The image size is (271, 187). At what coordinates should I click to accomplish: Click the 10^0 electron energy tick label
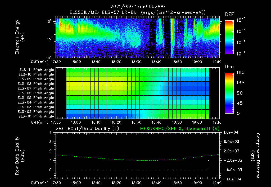coord(49,57)
